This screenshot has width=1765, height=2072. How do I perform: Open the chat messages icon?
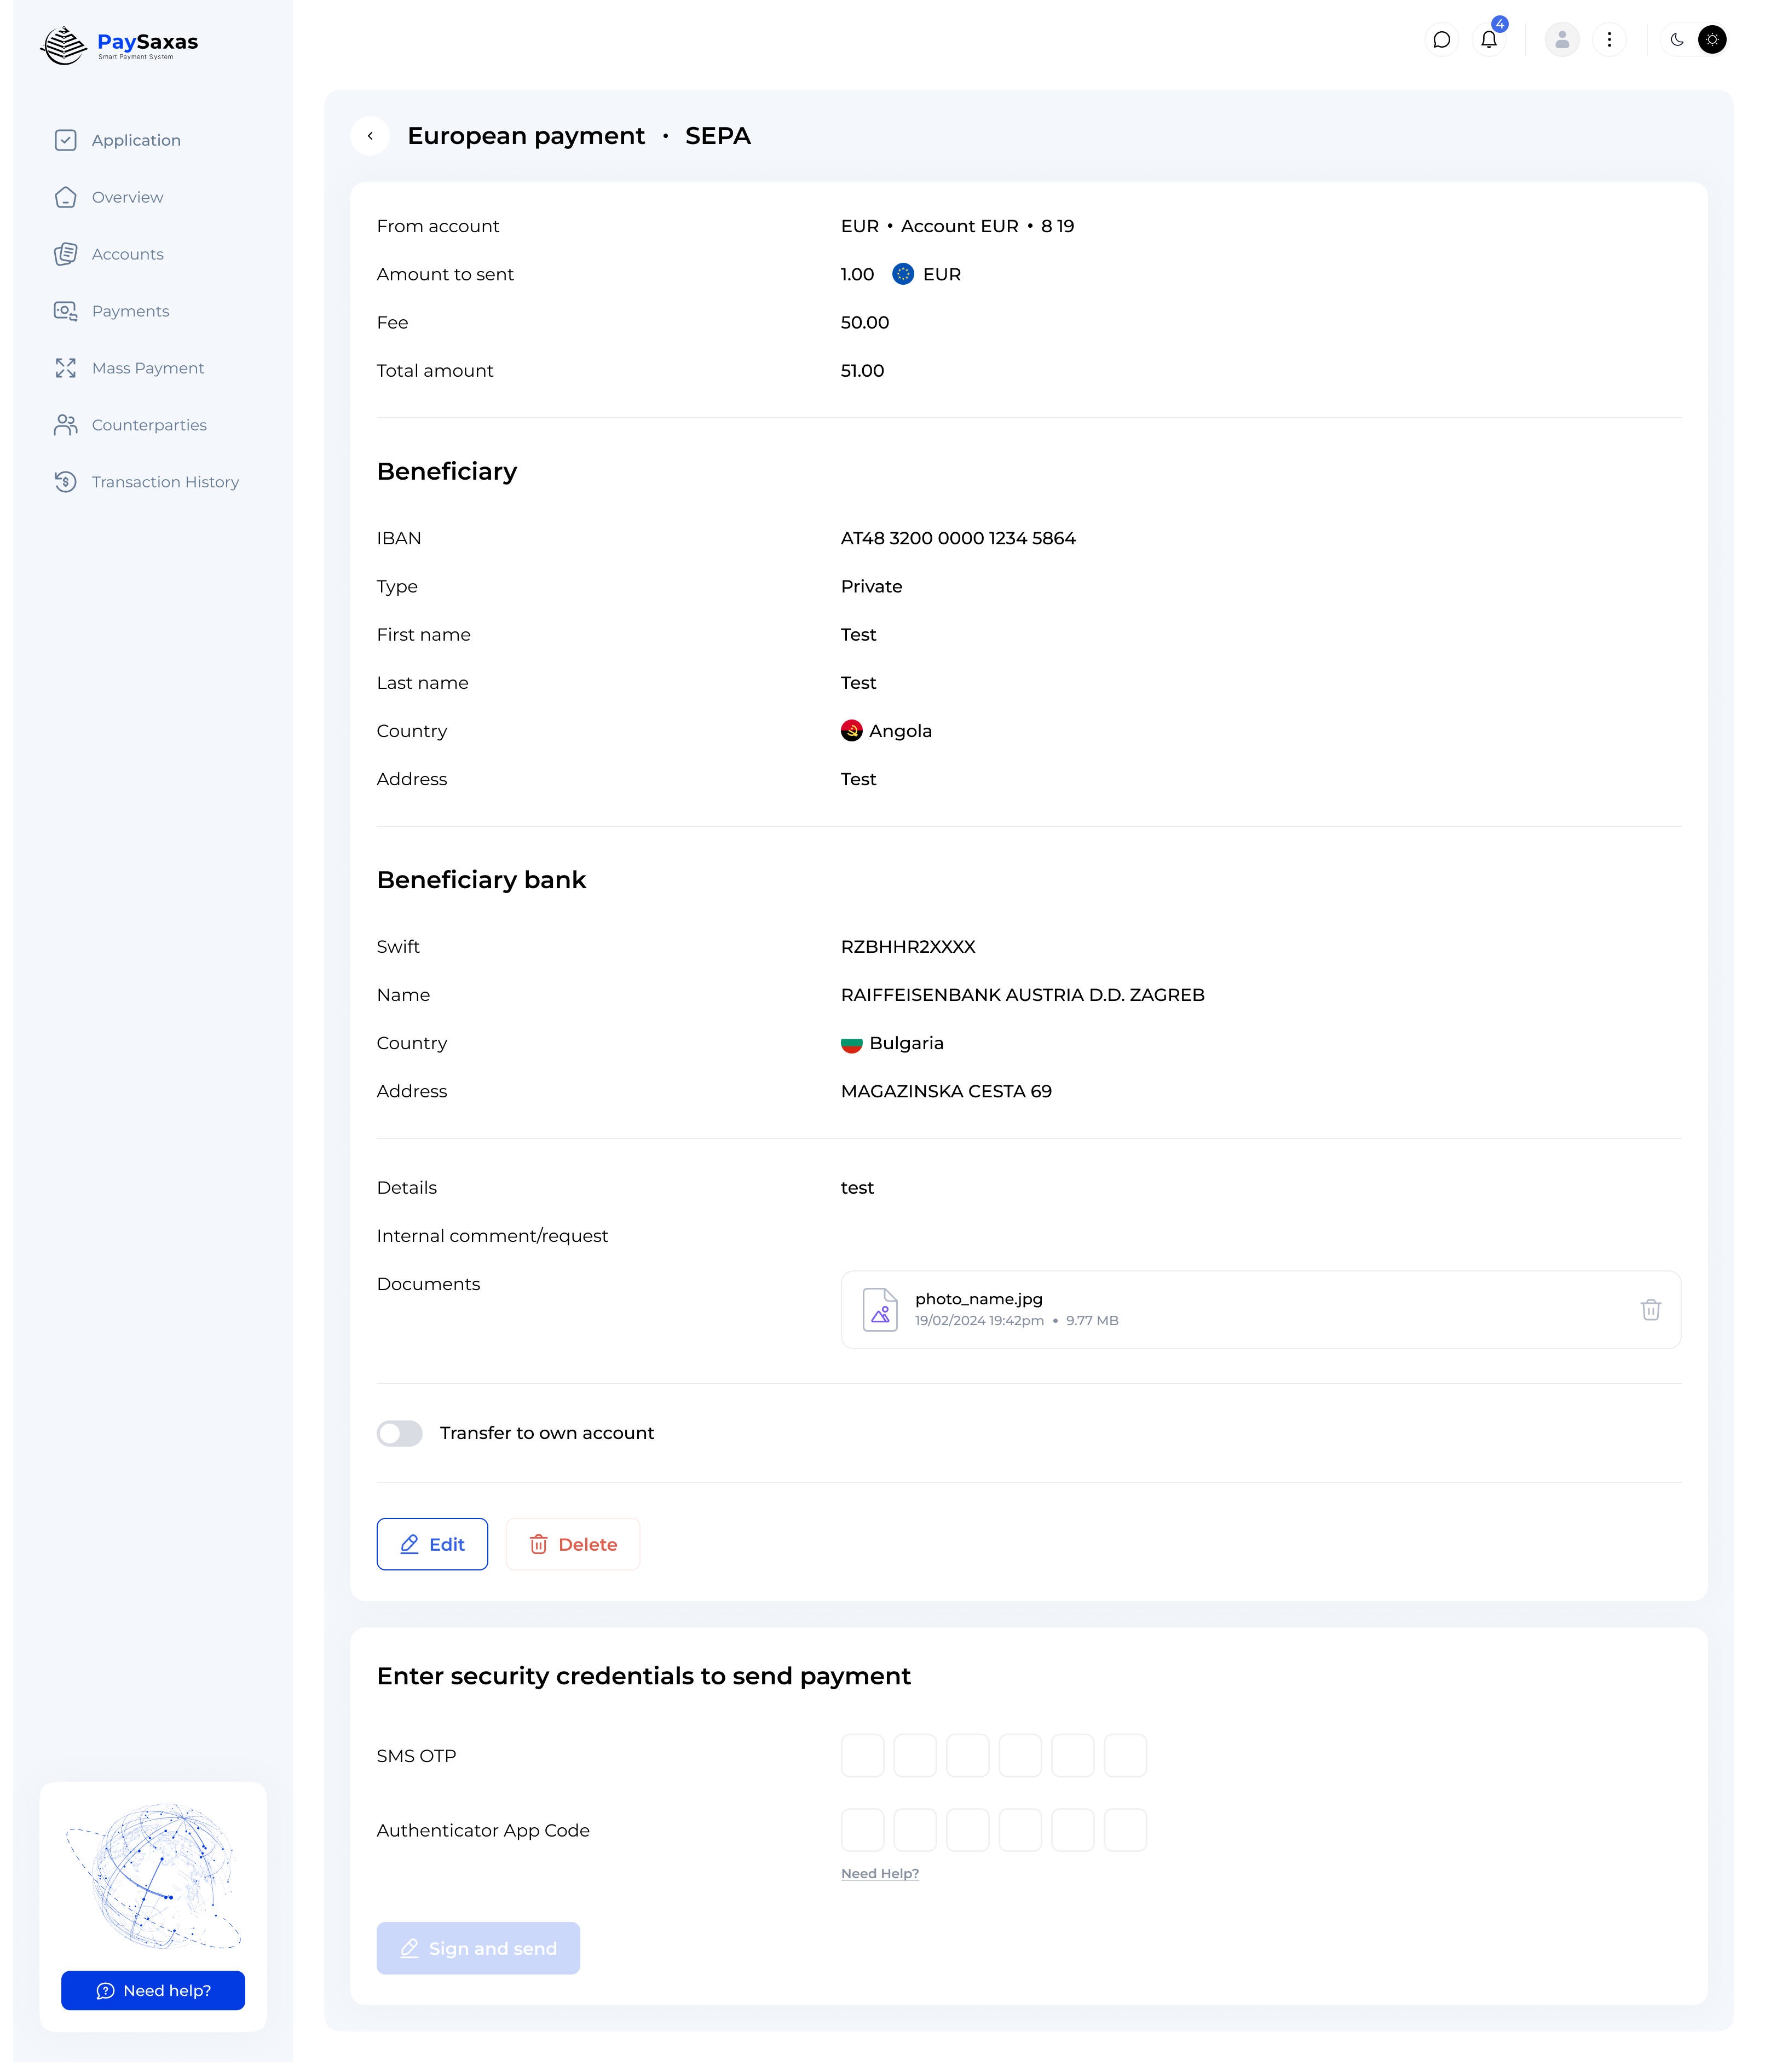(1441, 40)
